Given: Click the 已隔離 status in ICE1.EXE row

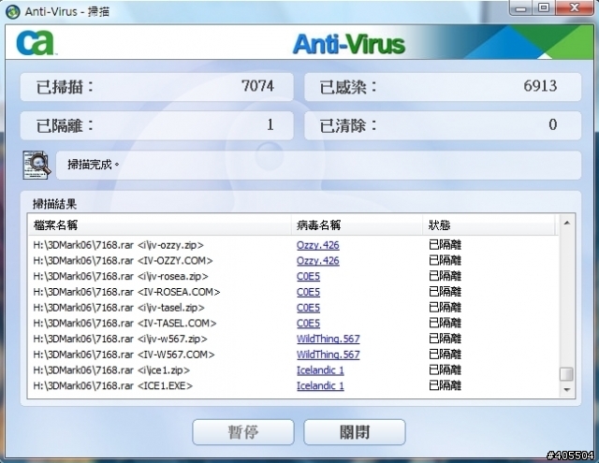Looking at the screenshot, I should (446, 386).
